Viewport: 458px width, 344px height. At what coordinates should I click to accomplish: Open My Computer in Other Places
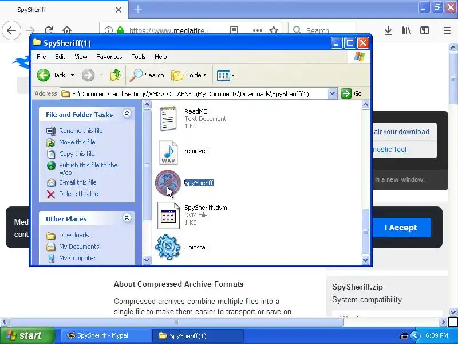(77, 258)
